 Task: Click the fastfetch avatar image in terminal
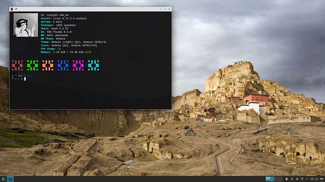26,25
